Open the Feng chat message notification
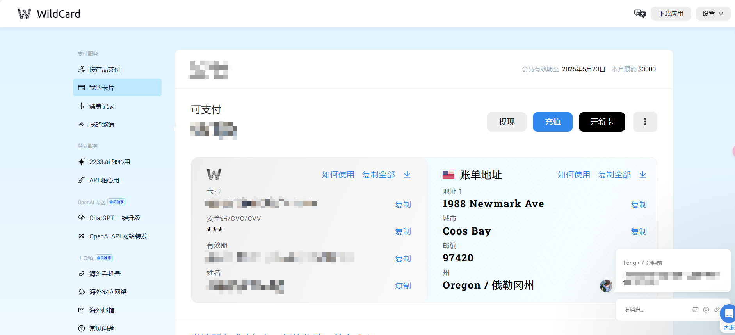This screenshot has width=735, height=335. [x=673, y=271]
